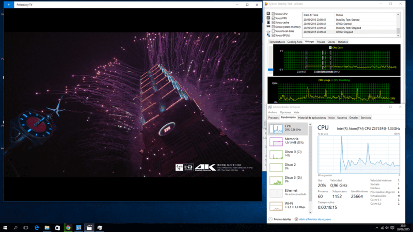Toggle the Stress FPU checkbox
413x232 pixels.
273,18
